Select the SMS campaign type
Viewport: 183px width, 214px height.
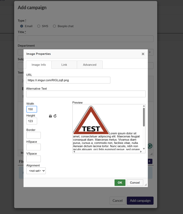click(39, 26)
